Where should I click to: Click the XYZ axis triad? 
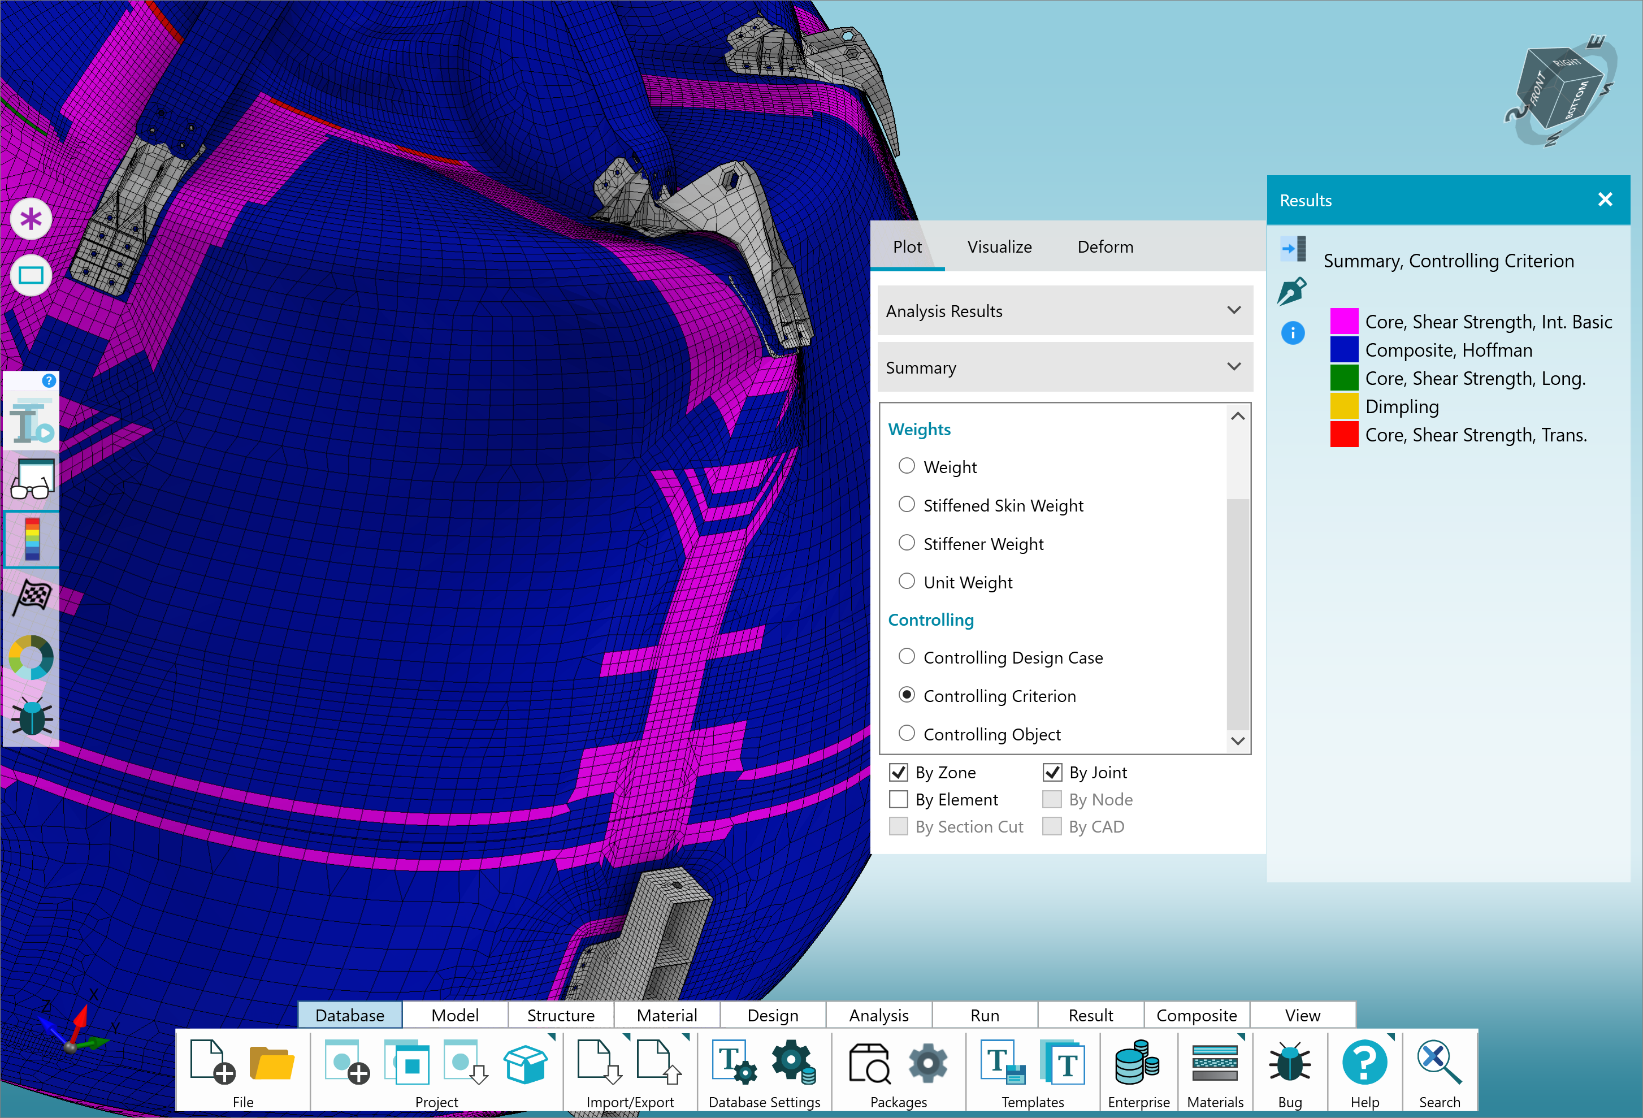tap(73, 1024)
